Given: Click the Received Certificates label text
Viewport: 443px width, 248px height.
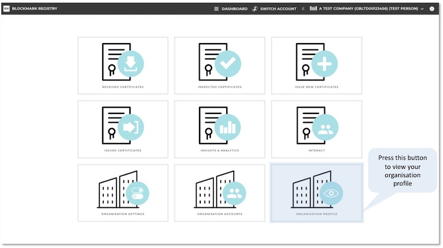Looking at the screenshot, I should 122,87.
